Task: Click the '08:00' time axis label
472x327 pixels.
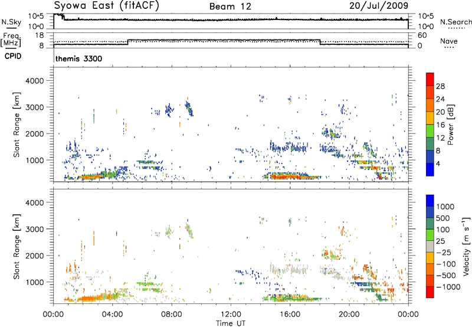Action: tap(172, 315)
